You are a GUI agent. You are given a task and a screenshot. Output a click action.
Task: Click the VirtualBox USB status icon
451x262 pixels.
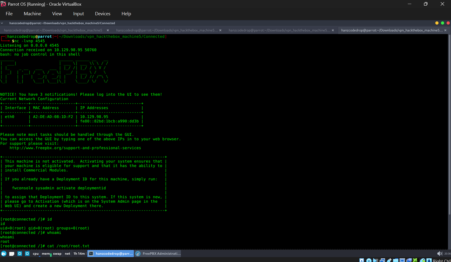click(389, 261)
